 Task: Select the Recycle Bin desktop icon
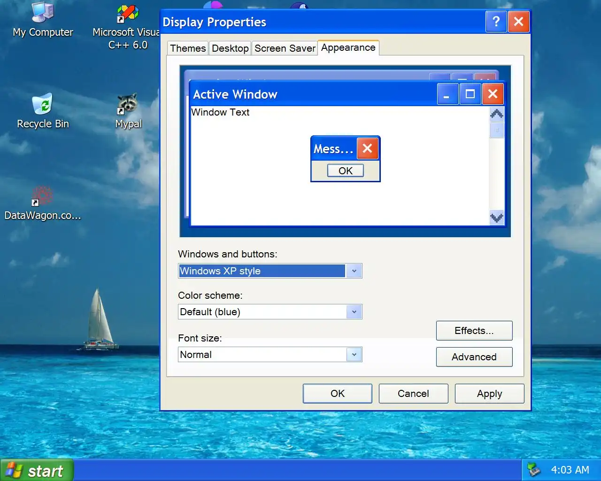(x=43, y=111)
